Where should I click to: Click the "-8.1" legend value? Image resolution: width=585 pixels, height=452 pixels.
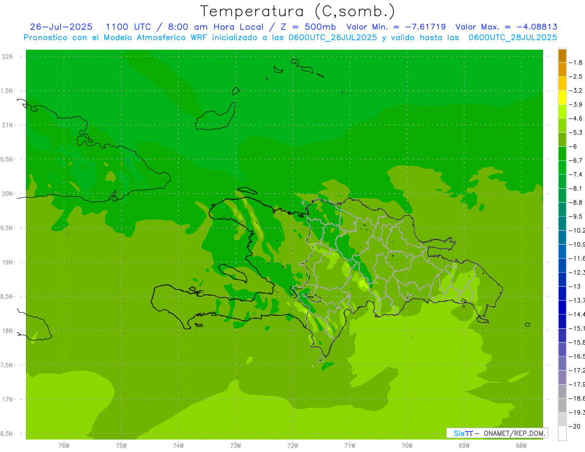pos(576,188)
